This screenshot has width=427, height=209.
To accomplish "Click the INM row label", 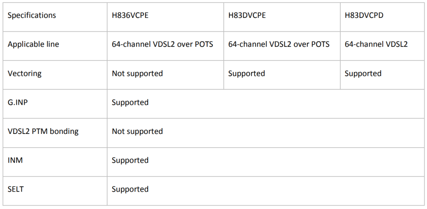I will (x=15, y=160).
